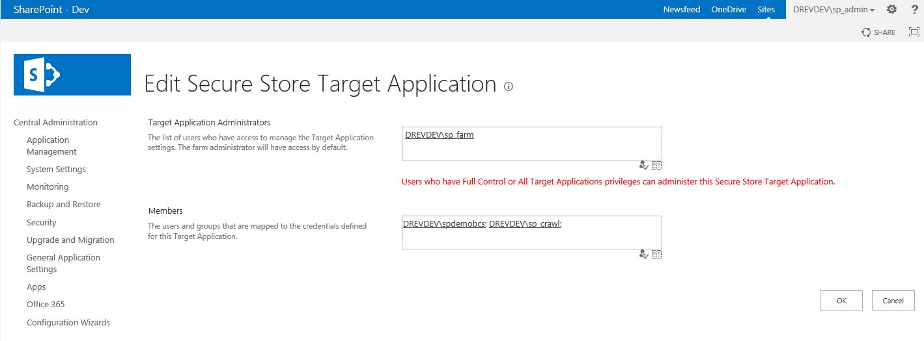Open General Application Settings section

(x=63, y=263)
